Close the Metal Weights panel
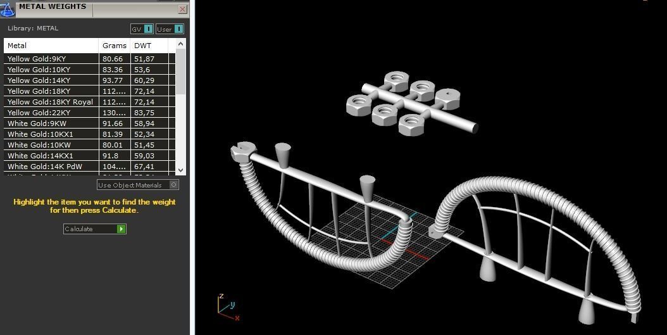This screenshot has height=335, width=667. [183, 9]
